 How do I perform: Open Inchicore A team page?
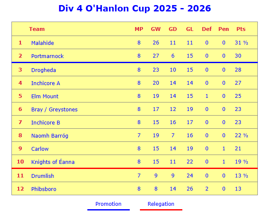pos(45,83)
